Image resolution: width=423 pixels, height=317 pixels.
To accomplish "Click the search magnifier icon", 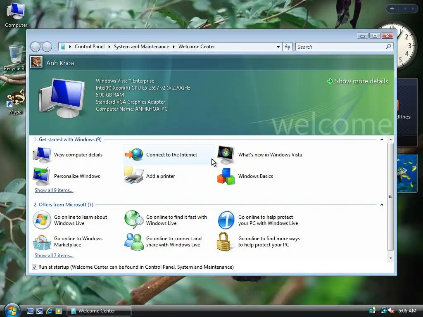I will pos(388,47).
